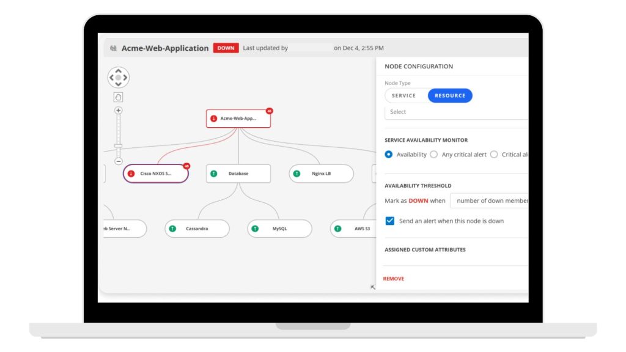Image resolution: width=626 pixels, height=352 pixels.
Task: Open the number of down members dropdown
Action: coord(489,201)
